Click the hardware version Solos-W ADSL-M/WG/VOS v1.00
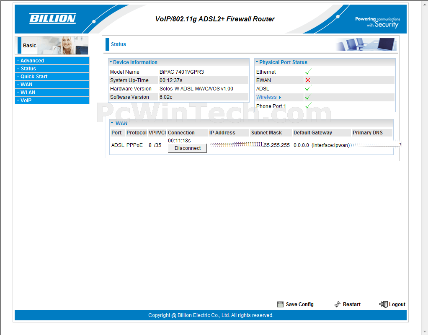This screenshot has width=428, height=335. (196, 89)
